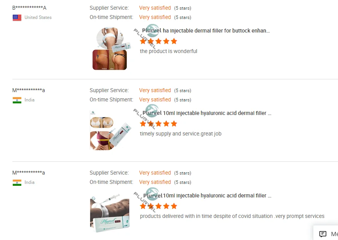Click India flag of the second reviewer

coord(17,100)
